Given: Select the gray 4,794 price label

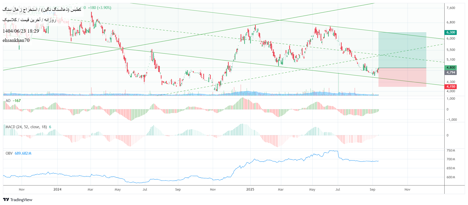Looking at the screenshot, I should [451, 72].
